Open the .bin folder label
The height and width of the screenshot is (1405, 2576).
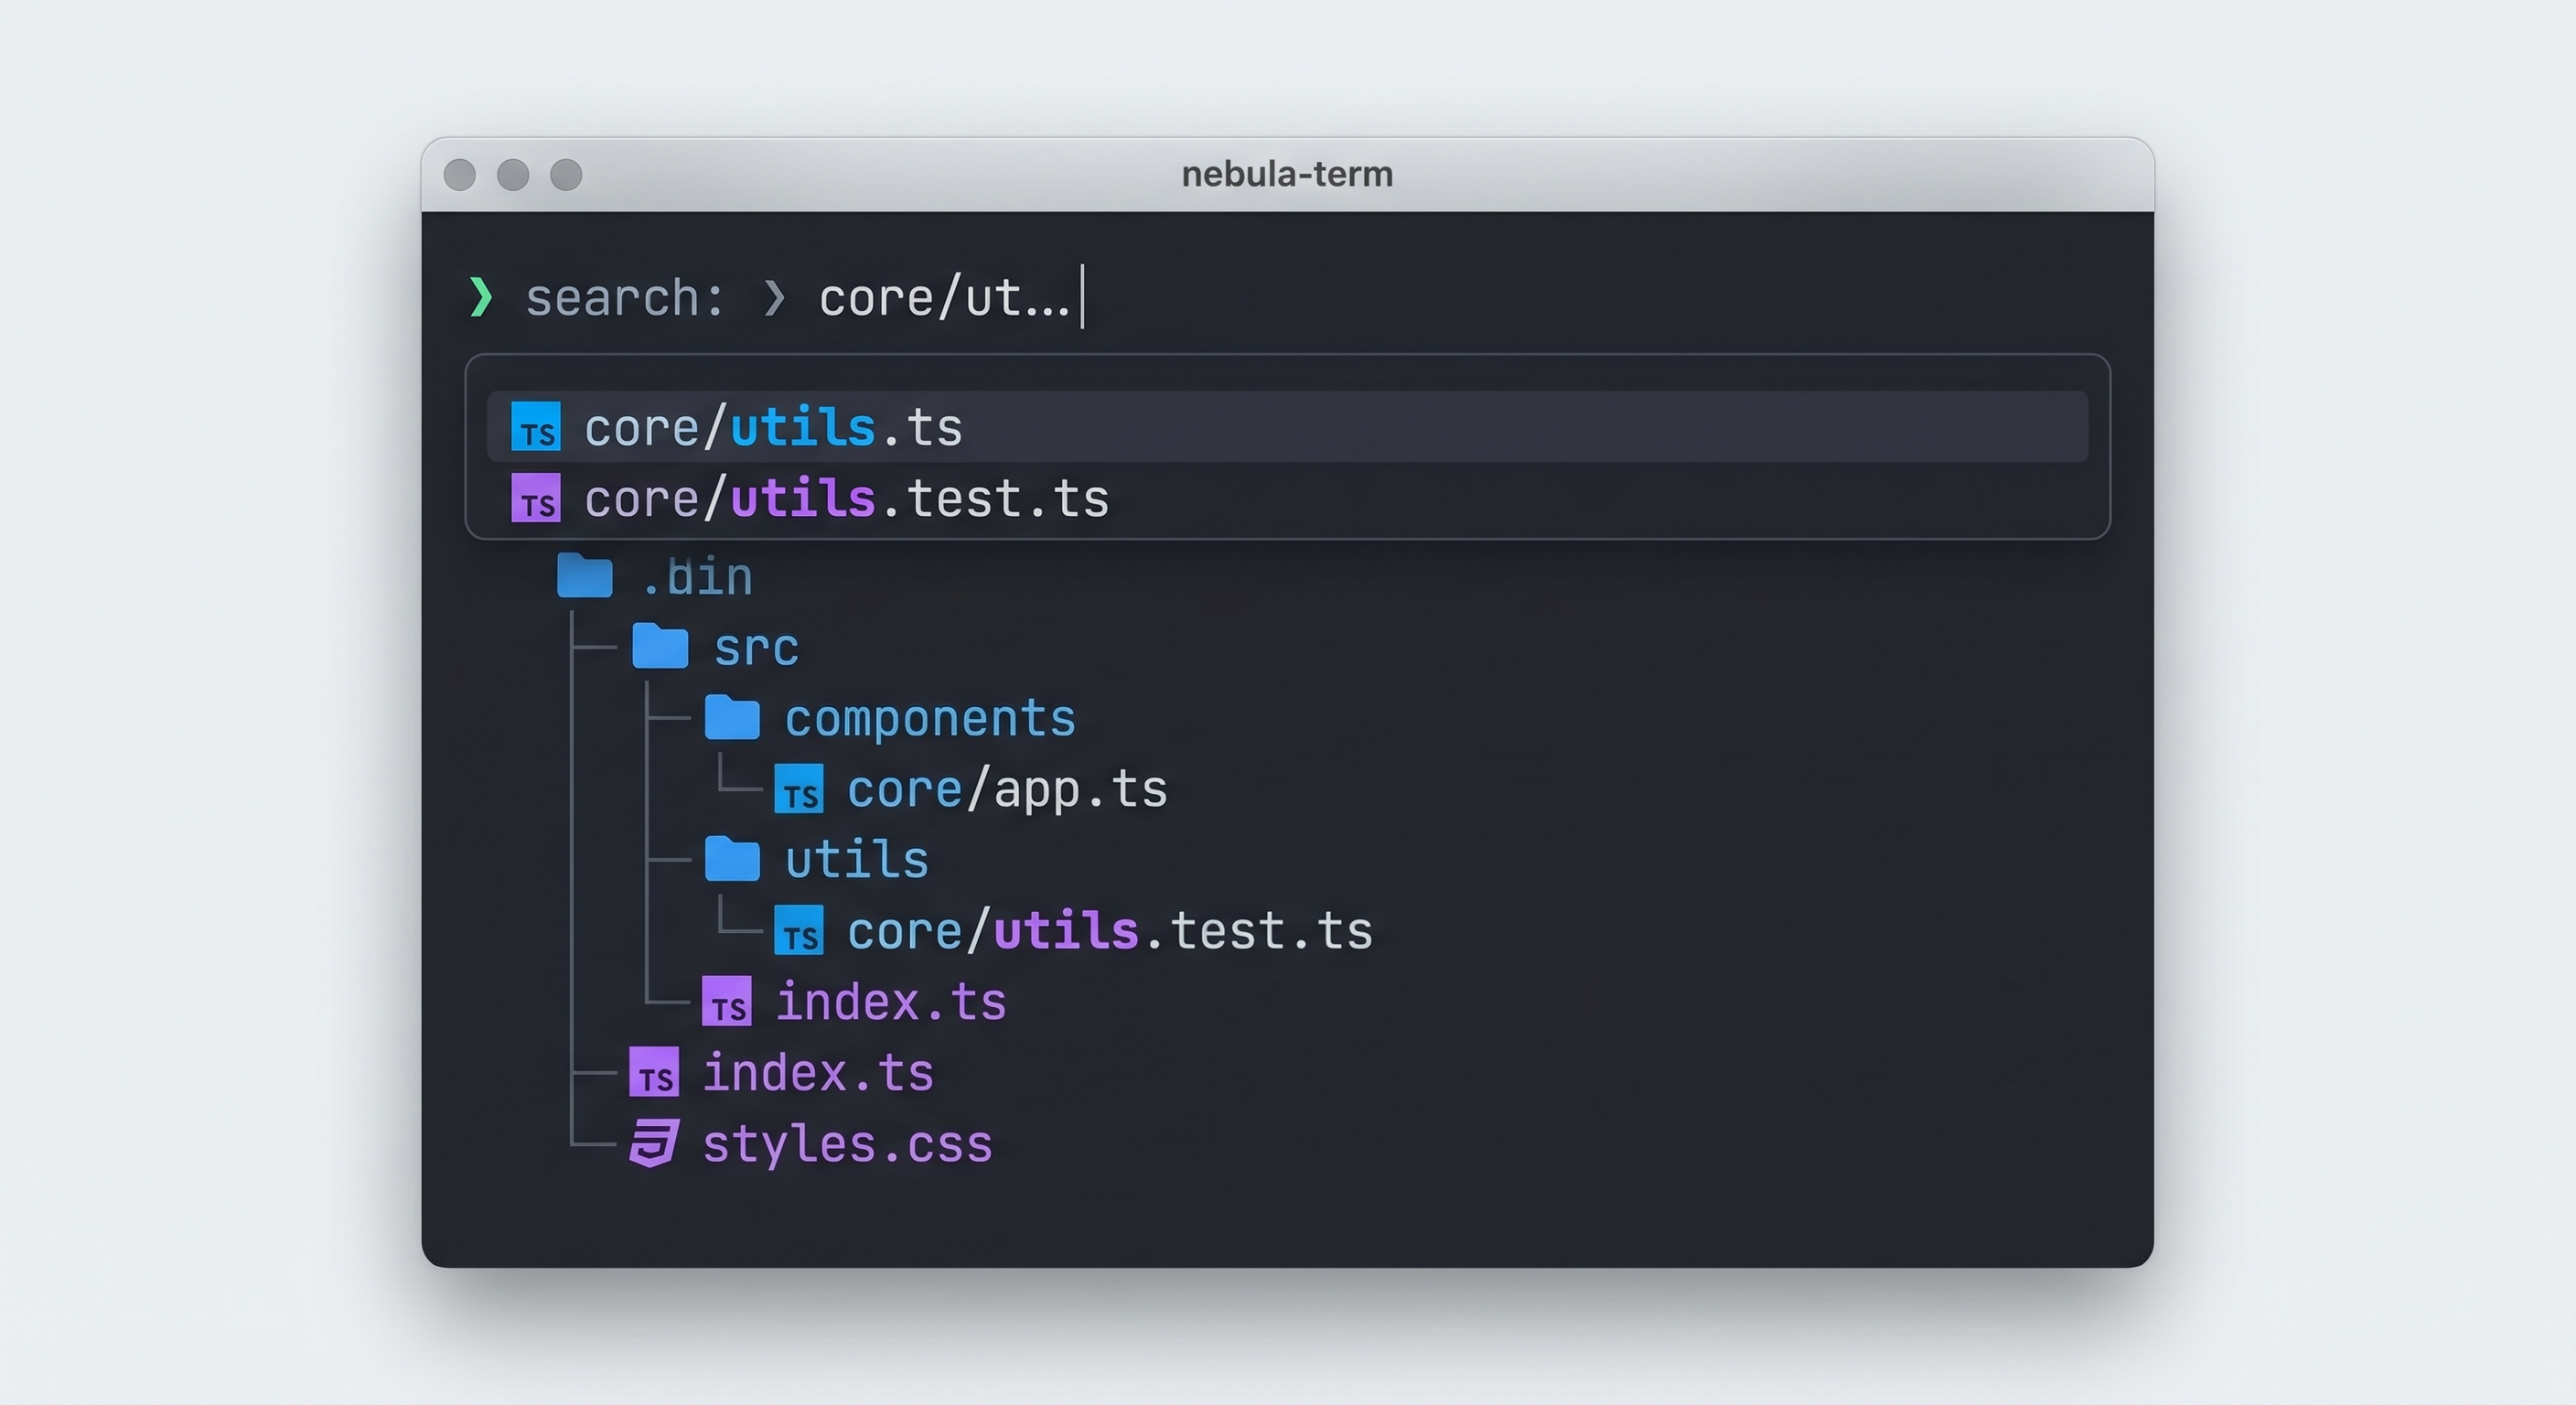tap(697, 578)
